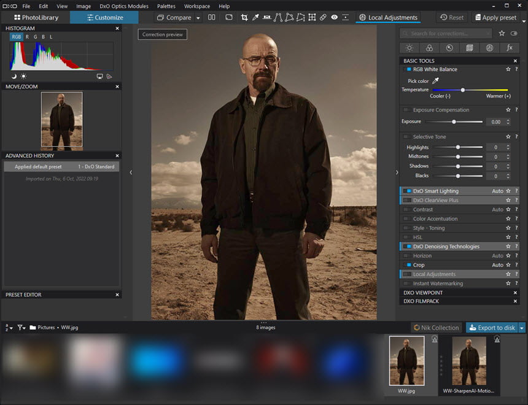Show only the R histogram channel
The height and width of the screenshot is (405, 528).
coord(27,37)
